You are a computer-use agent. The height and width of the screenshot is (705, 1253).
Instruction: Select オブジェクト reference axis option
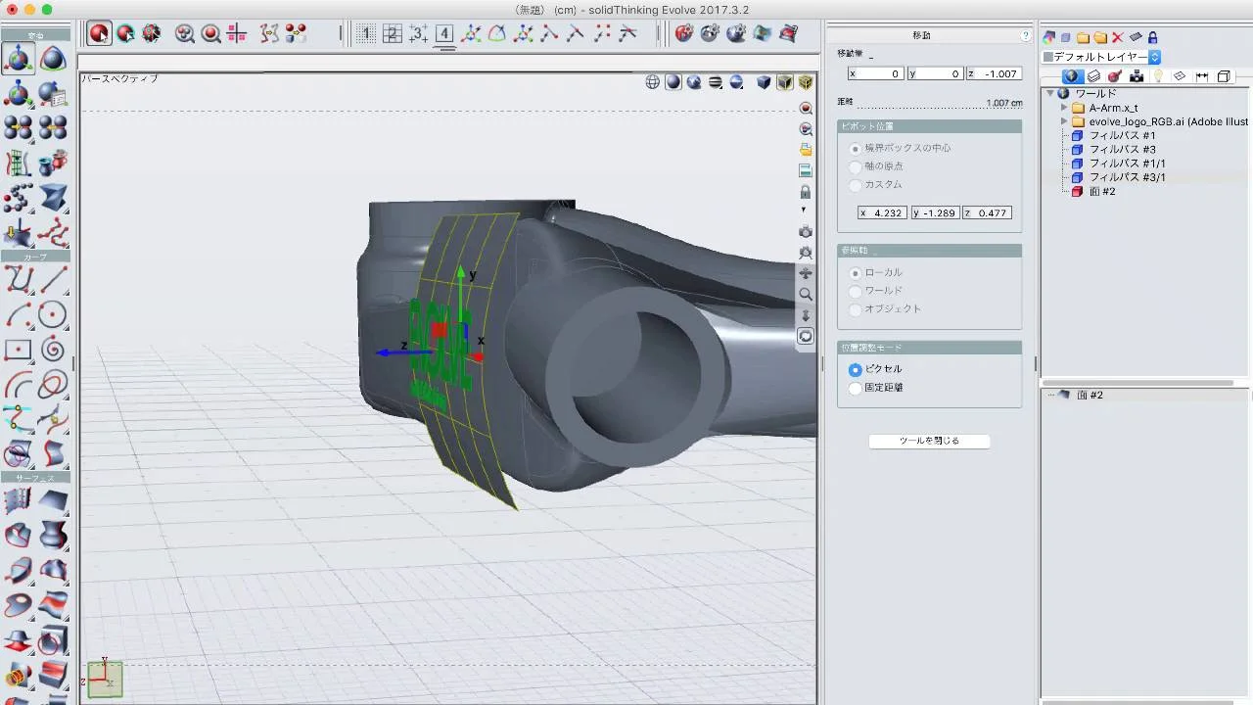pos(856,309)
